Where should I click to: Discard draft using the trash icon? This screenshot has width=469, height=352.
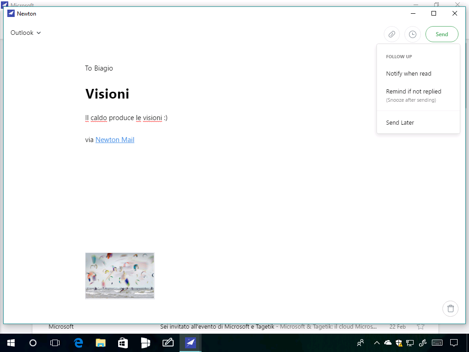[x=451, y=308]
